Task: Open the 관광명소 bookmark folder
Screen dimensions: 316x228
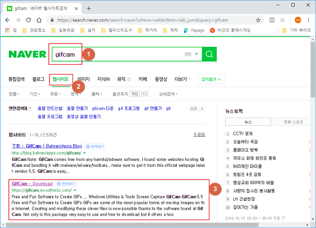Action: tap(34, 30)
